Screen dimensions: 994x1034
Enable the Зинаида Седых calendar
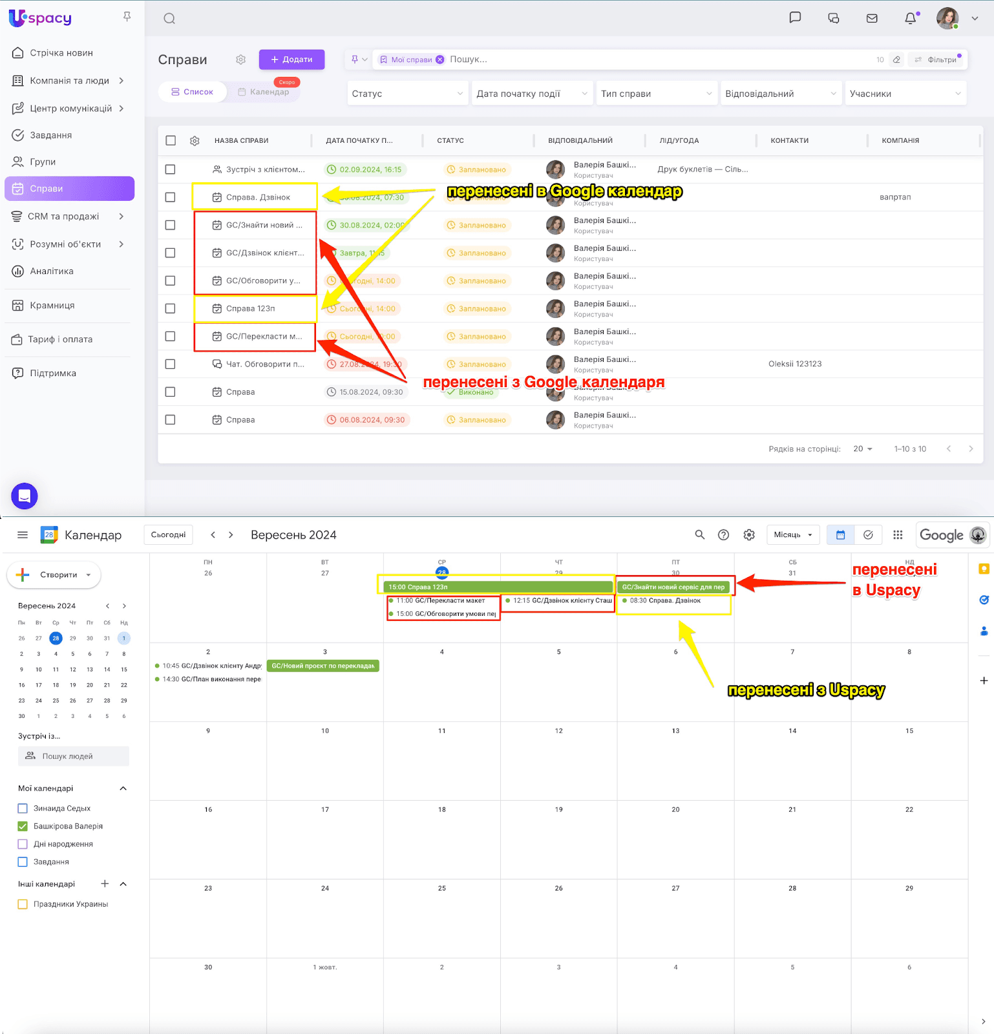[x=23, y=808]
